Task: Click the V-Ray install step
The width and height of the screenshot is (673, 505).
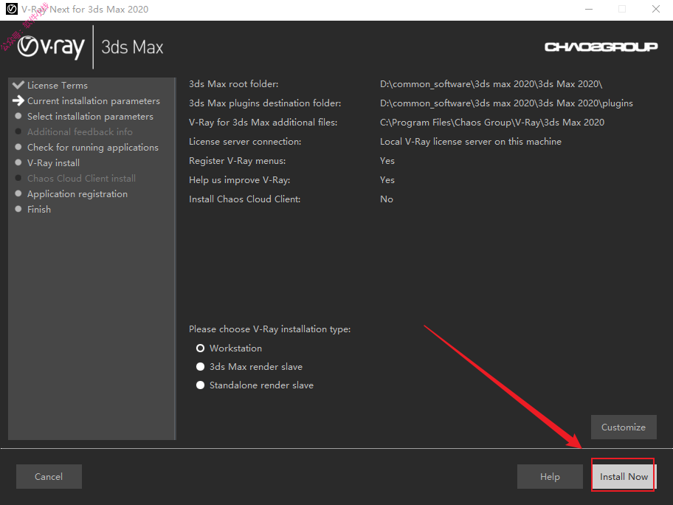Action: [53, 162]
